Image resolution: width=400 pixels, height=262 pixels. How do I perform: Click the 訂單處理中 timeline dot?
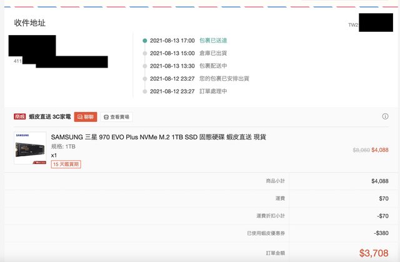click(x=144, y=91)
